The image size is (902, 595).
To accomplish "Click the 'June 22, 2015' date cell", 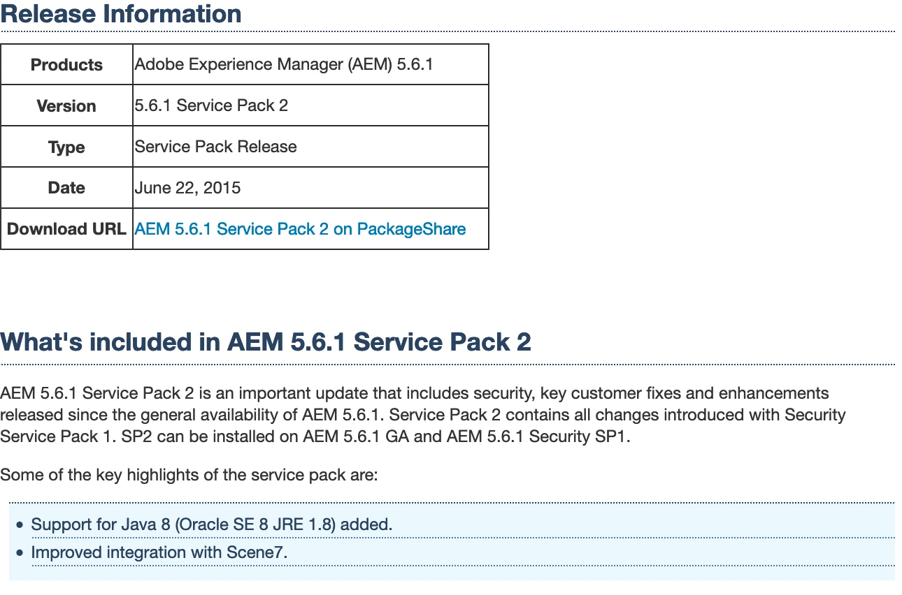I will coord(310,188).
